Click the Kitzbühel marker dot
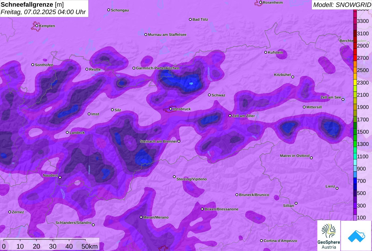The width and height of the screenshot is (372, 251). tap(293, 77)
